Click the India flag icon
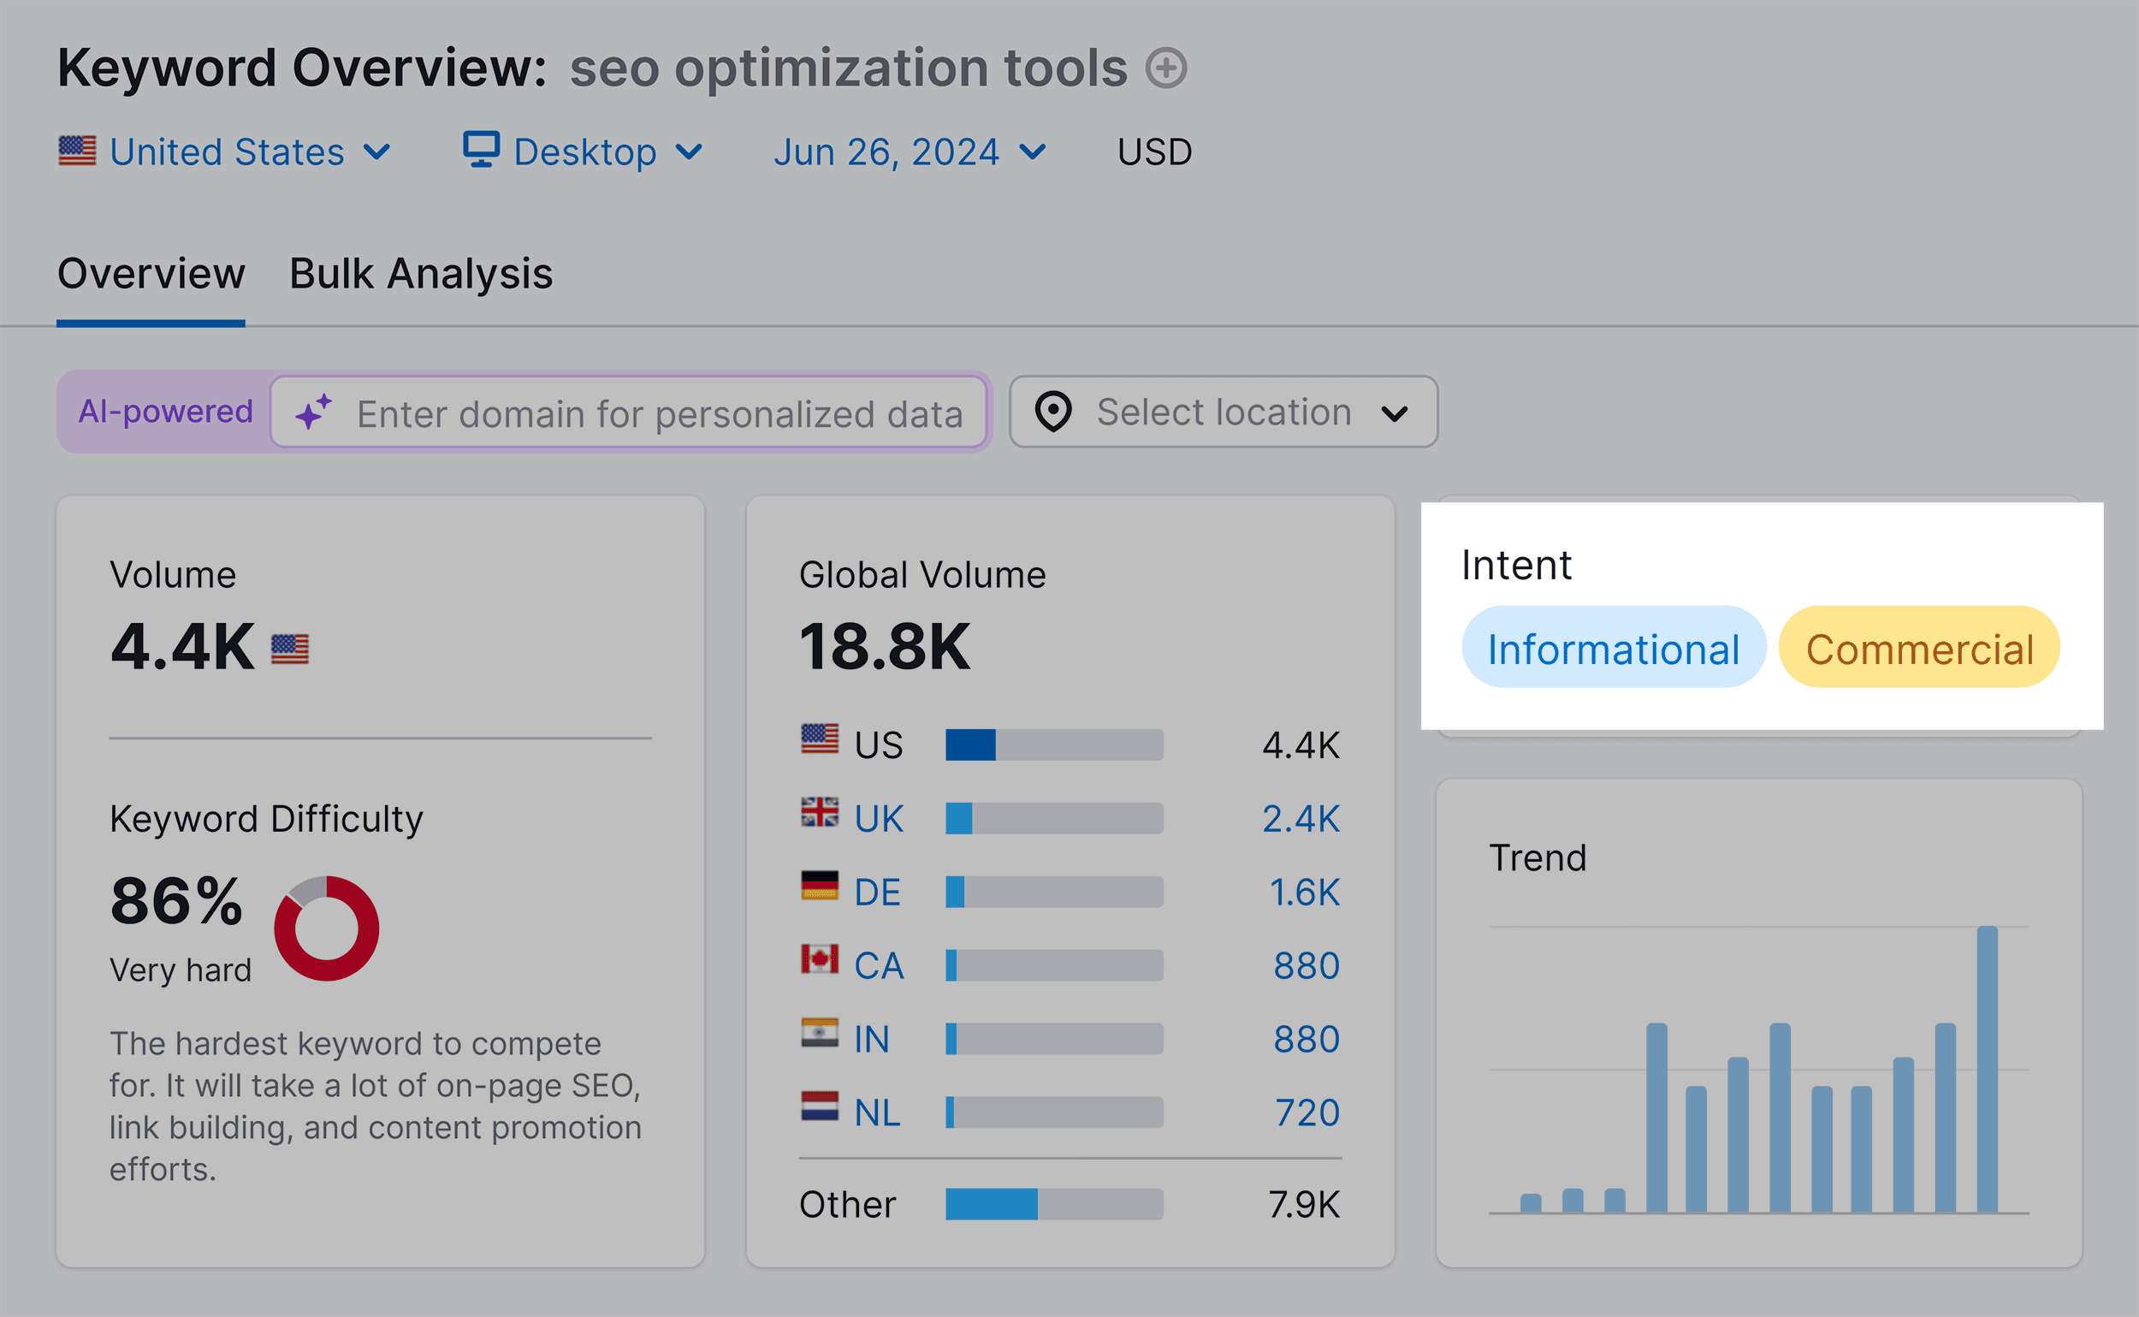The height and width of the screenshot is (1317, 2139). tap(820, 1032)
